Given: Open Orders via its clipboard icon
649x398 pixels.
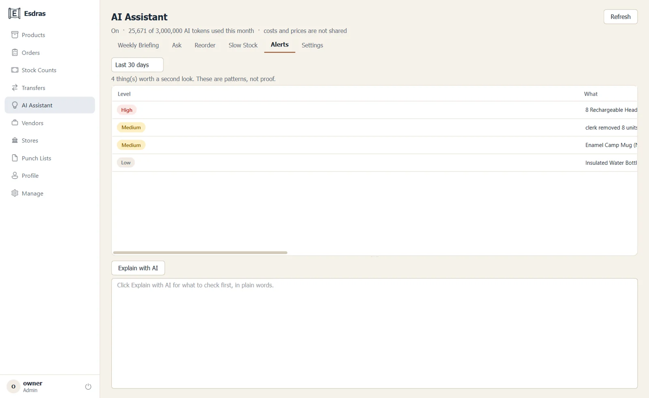Looking at the screenshot, I should 15,53.
